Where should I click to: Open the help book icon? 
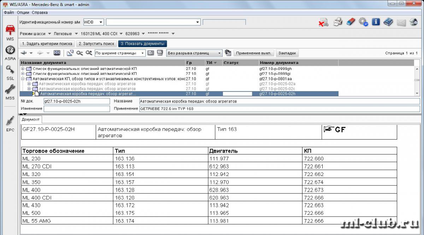[x=388, y=22]
